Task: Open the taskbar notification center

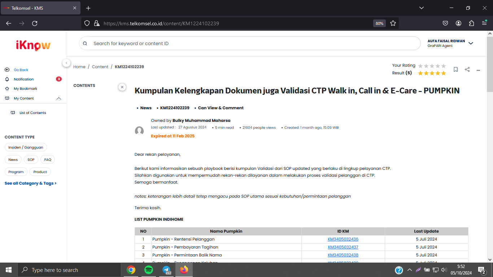Action: 481,270
